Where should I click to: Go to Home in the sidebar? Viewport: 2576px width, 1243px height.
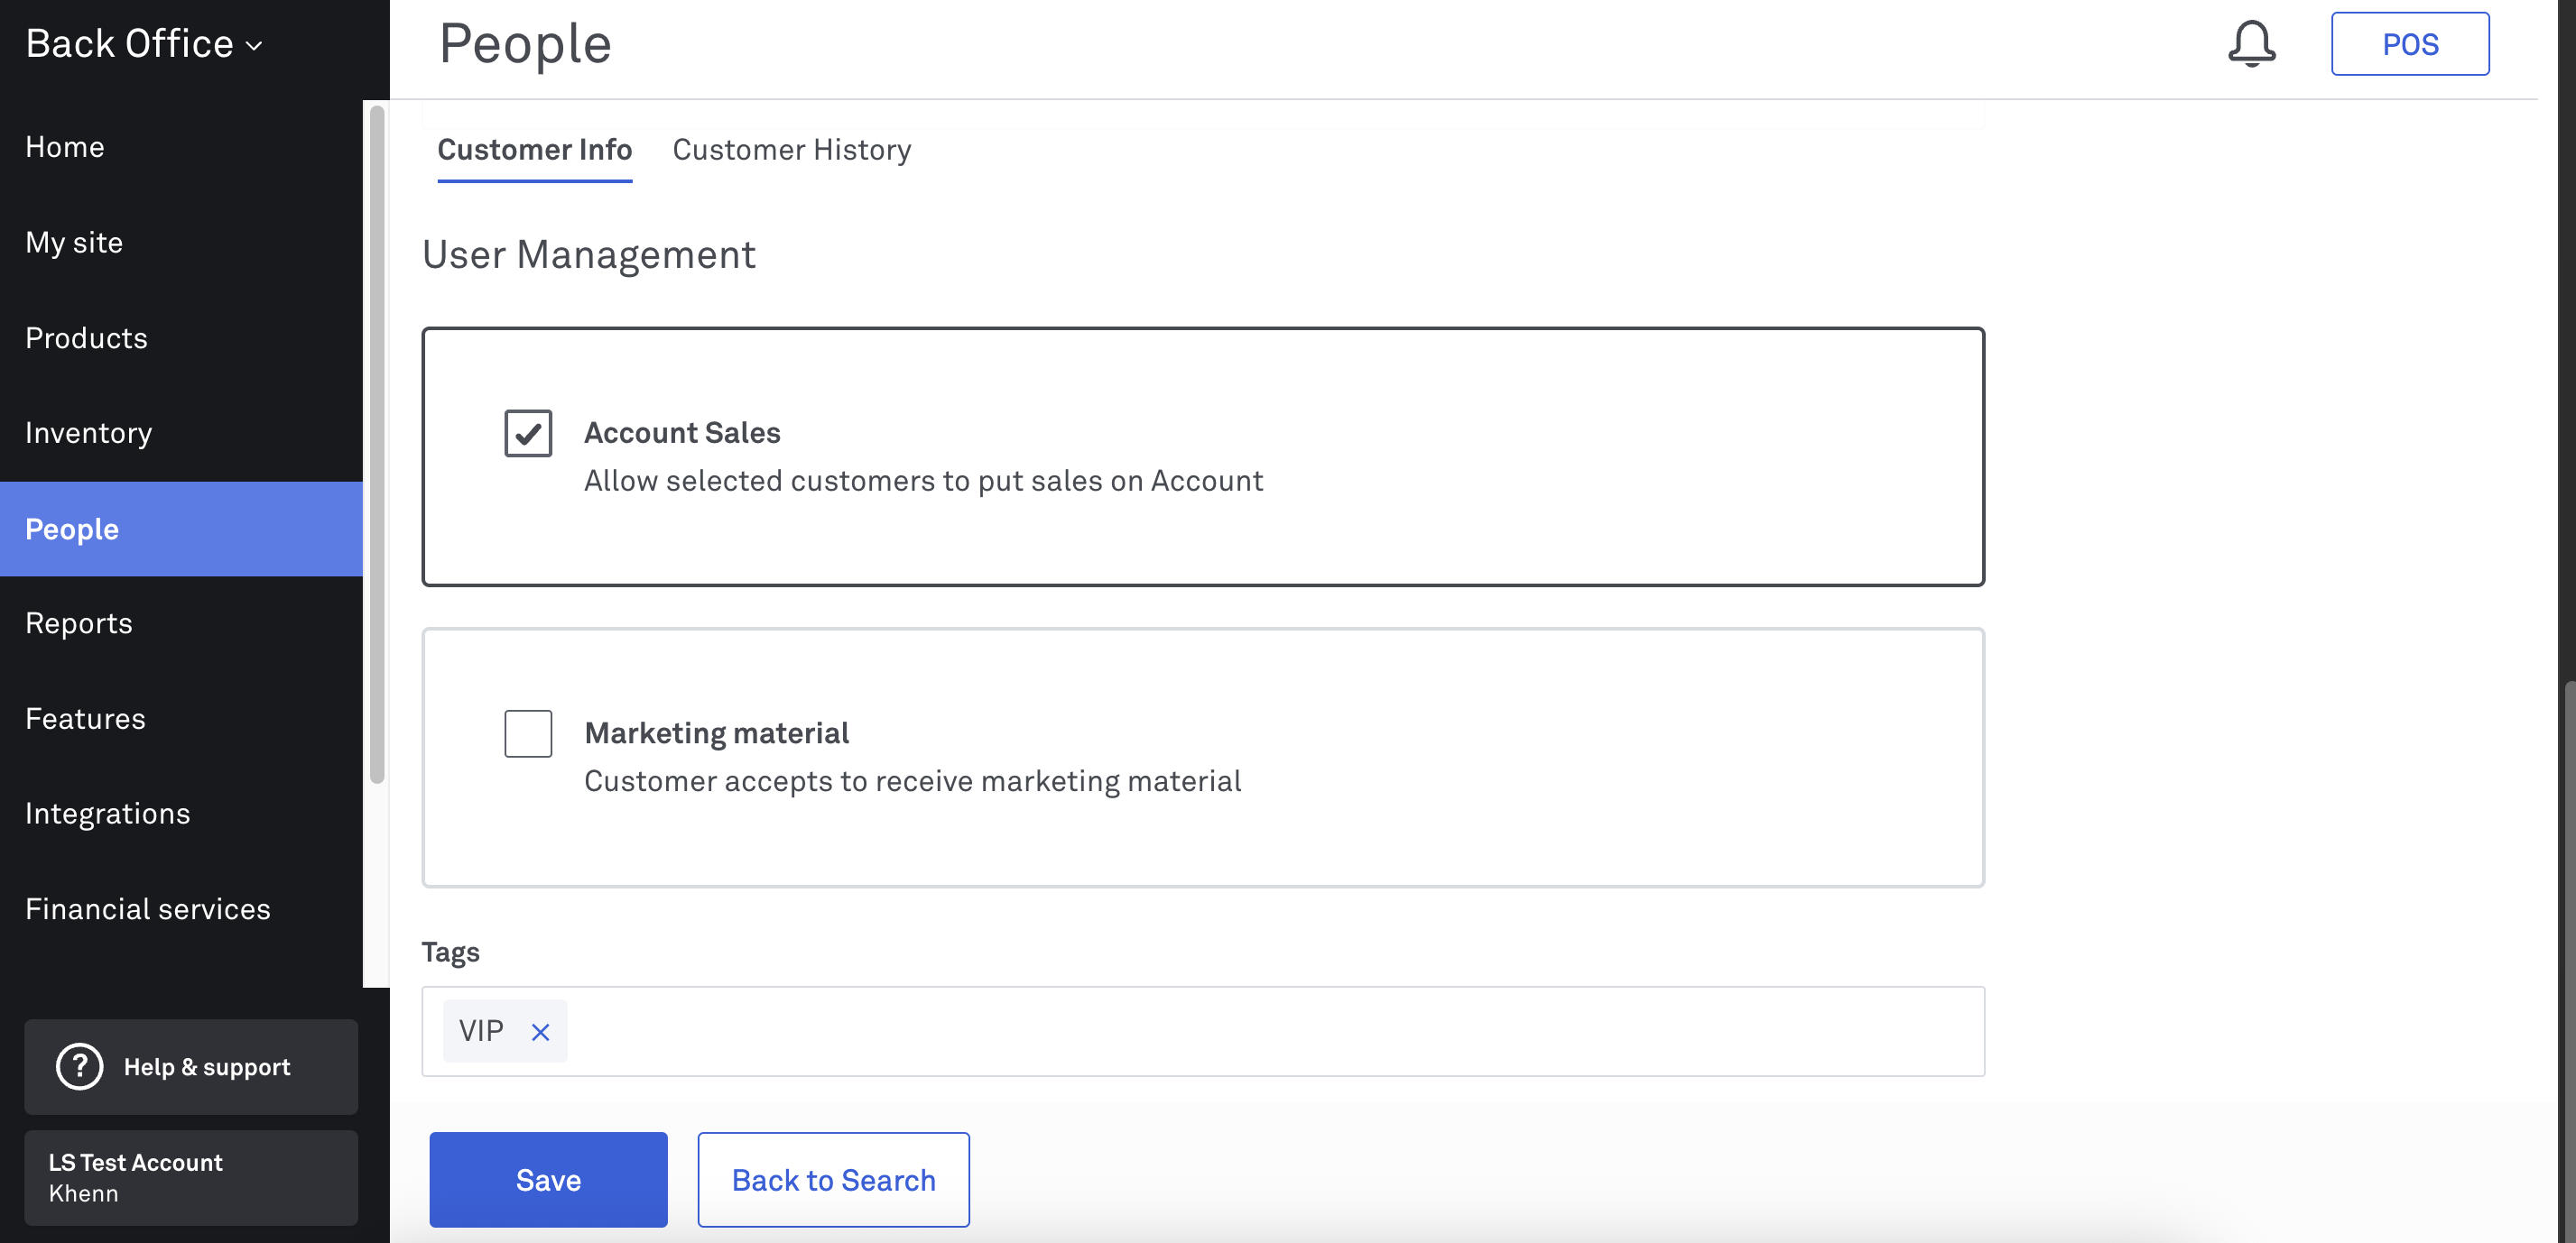pyautogui.click(x=181, y=147)
